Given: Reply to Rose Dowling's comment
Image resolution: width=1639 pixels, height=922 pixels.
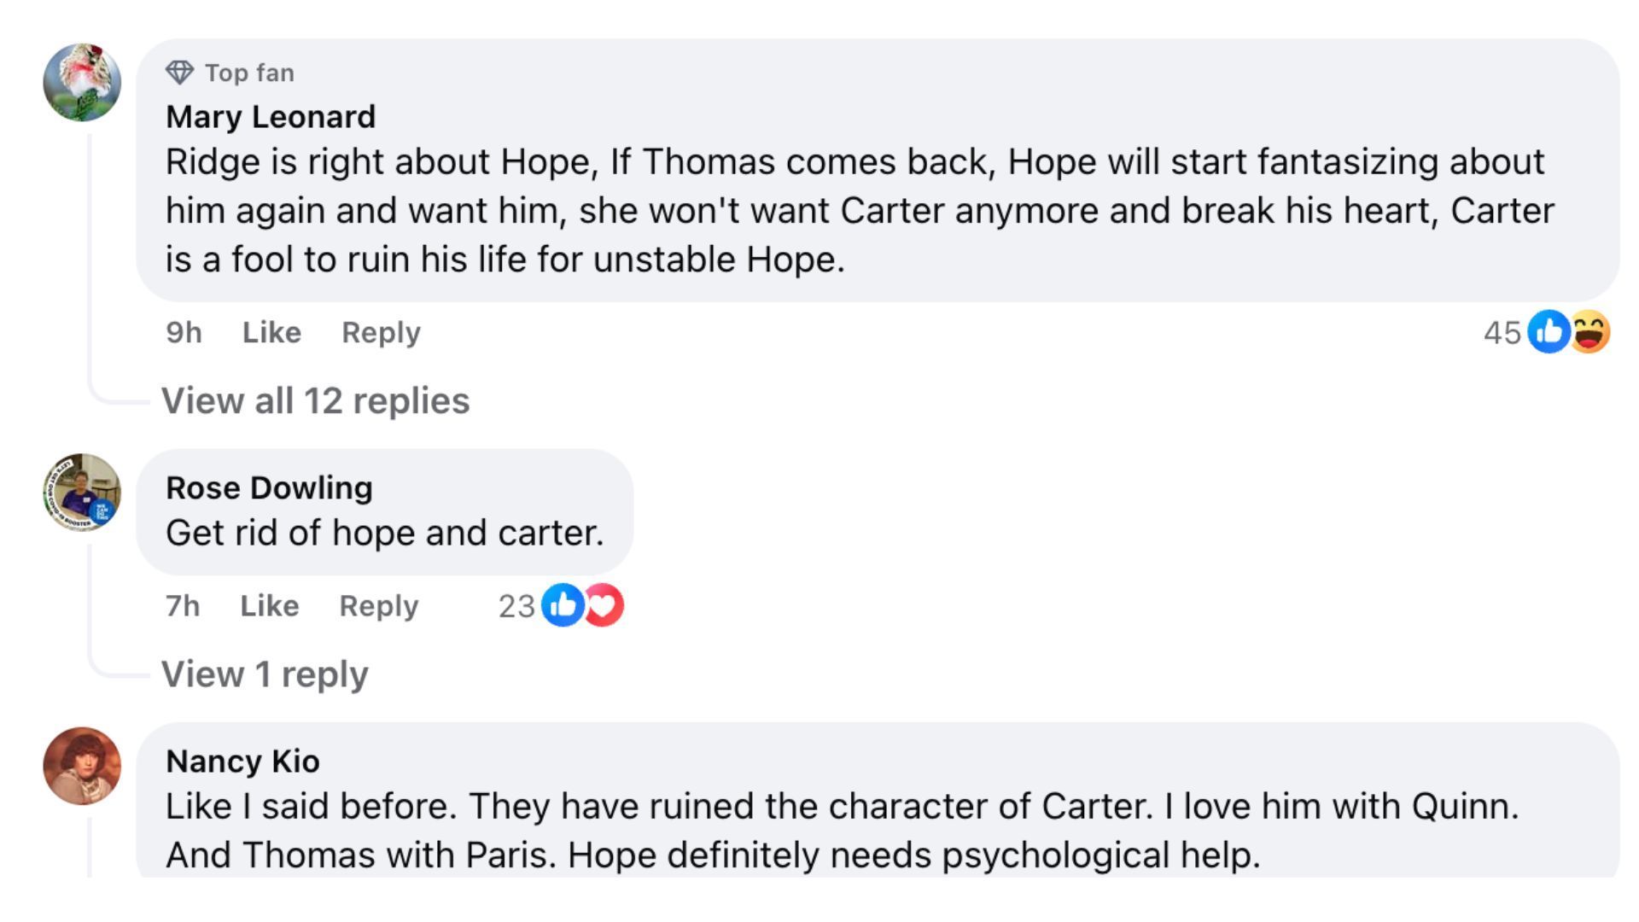Looking at the screenshot, I should point(378,605).
